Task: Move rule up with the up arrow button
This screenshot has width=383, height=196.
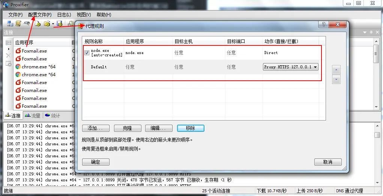Action: click(x=336, y=70)
